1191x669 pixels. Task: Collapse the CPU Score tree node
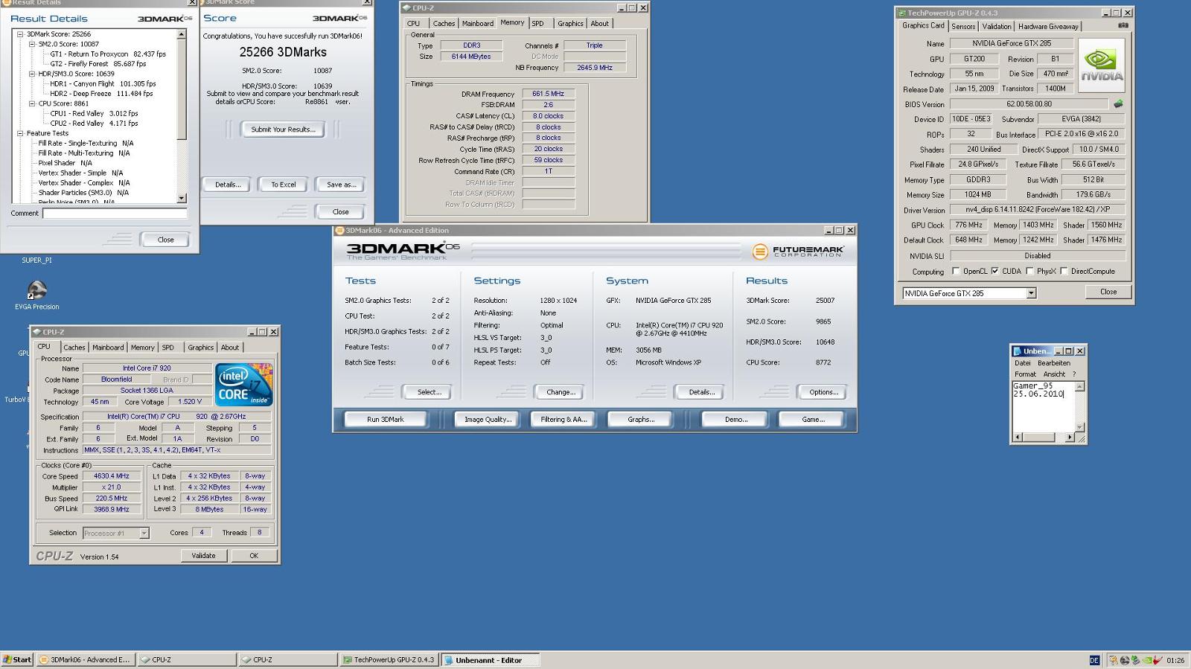[x=32, y=103]
